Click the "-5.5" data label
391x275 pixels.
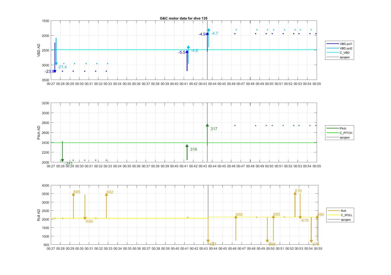click(x=182, y=52)
